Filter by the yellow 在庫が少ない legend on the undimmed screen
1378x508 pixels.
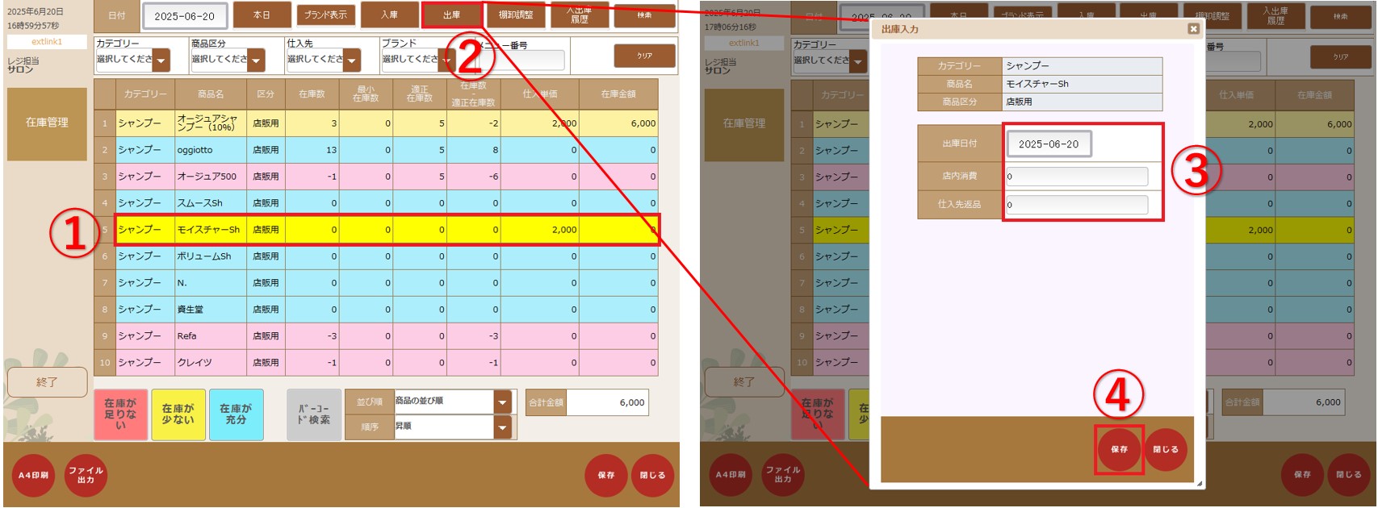coord(178,414)
